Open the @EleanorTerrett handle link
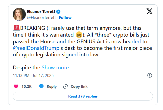Image resolution: width=163 pixels, height=110 pixels. coord(41,18)
